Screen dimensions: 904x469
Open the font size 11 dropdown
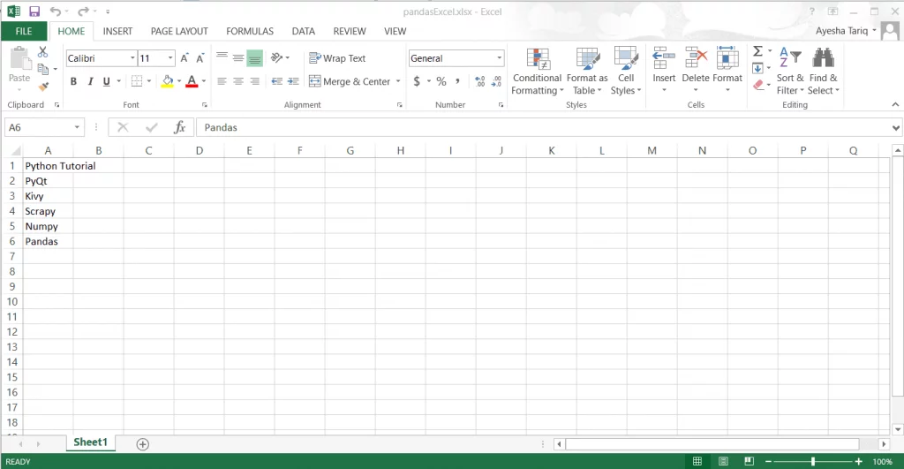coord(170,58)
